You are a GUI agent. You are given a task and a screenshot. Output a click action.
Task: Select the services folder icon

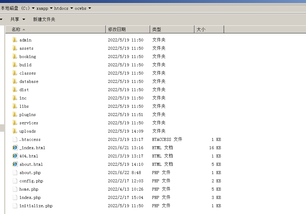(15, 123)
